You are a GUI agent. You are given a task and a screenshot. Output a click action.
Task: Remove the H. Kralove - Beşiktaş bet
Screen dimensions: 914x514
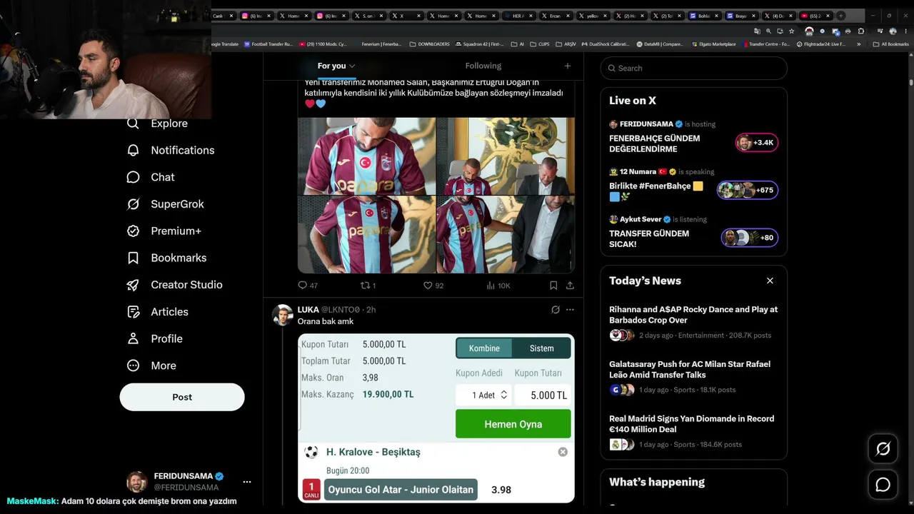pyautogui.click(x=563, y=452)
